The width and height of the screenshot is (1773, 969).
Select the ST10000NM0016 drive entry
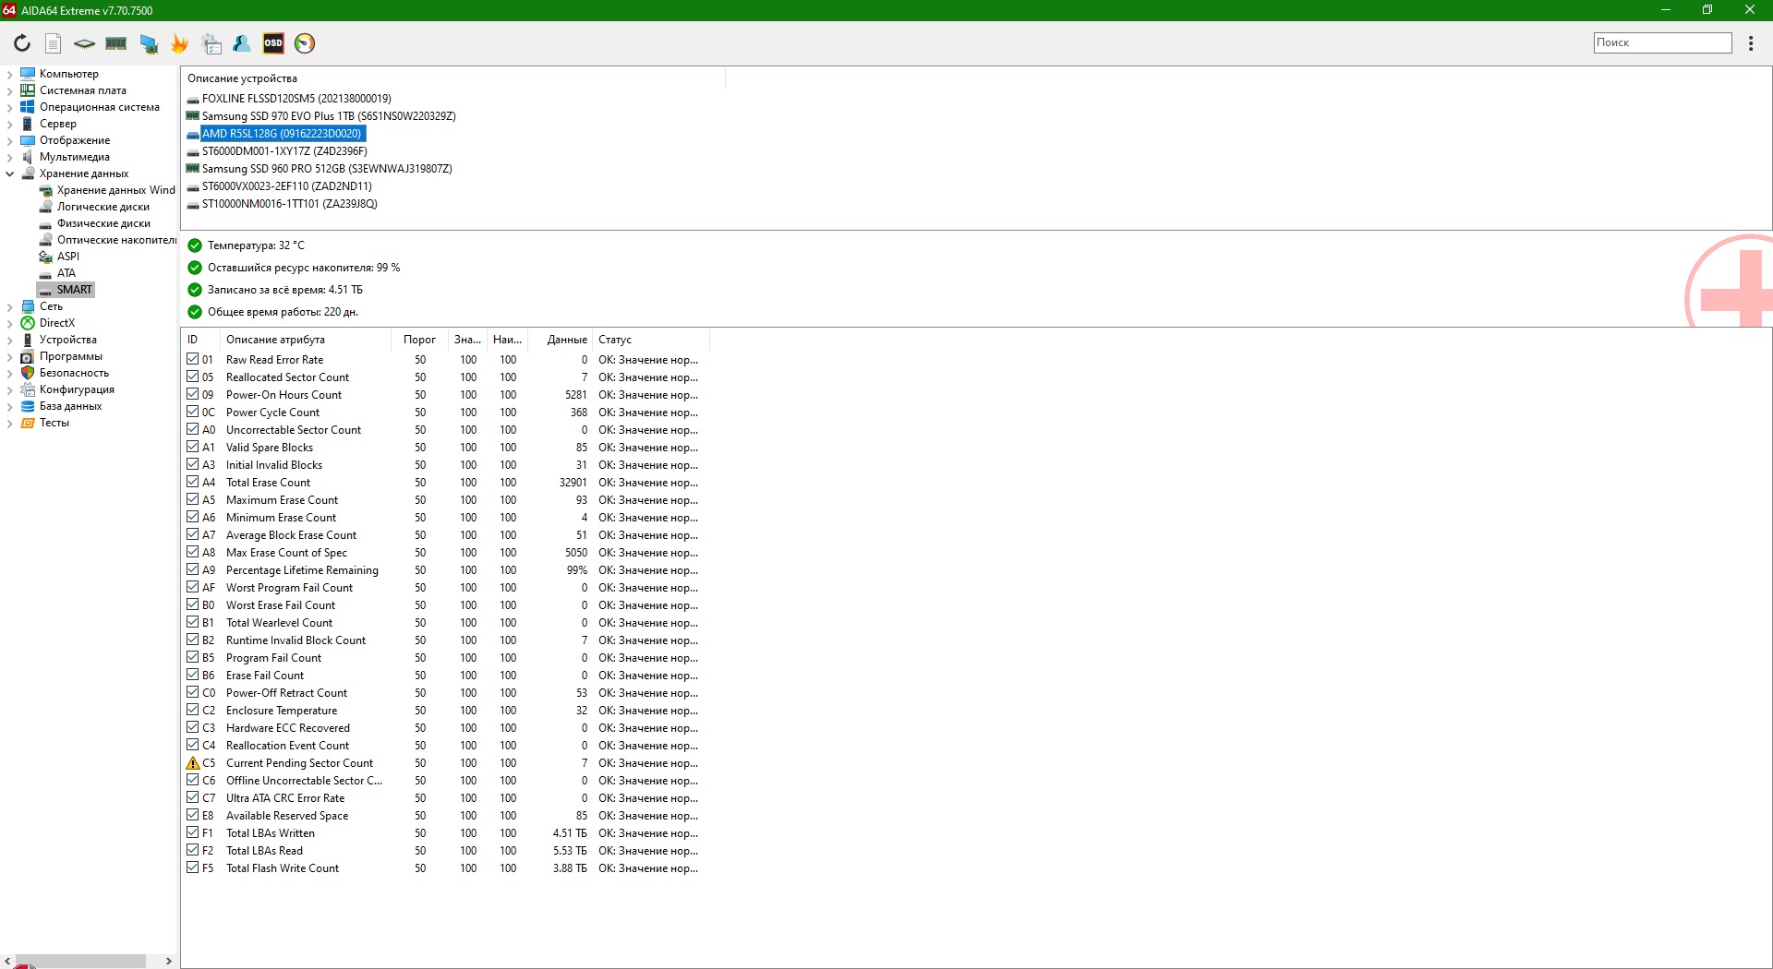289,204
